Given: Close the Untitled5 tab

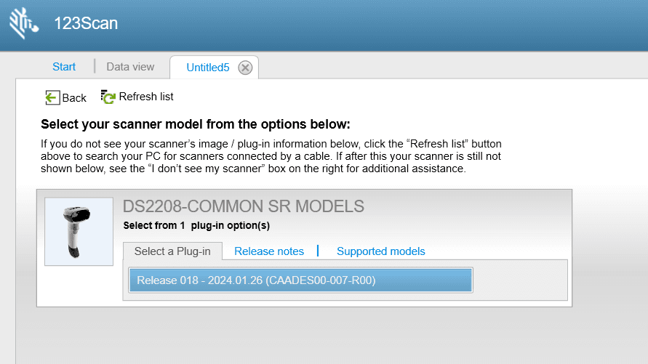Looking at the screenshot, I should (x=246, y=68).
